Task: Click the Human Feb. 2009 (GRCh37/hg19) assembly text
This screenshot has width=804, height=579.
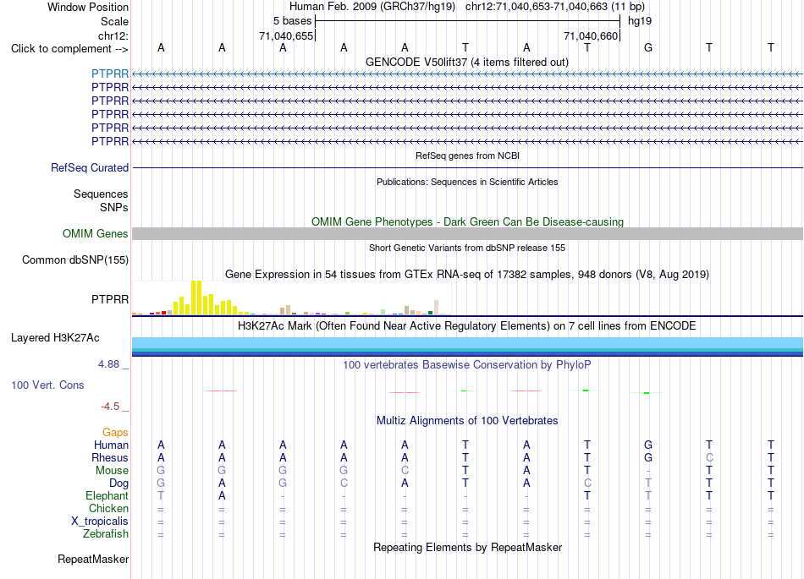Action: coord(372,7)
